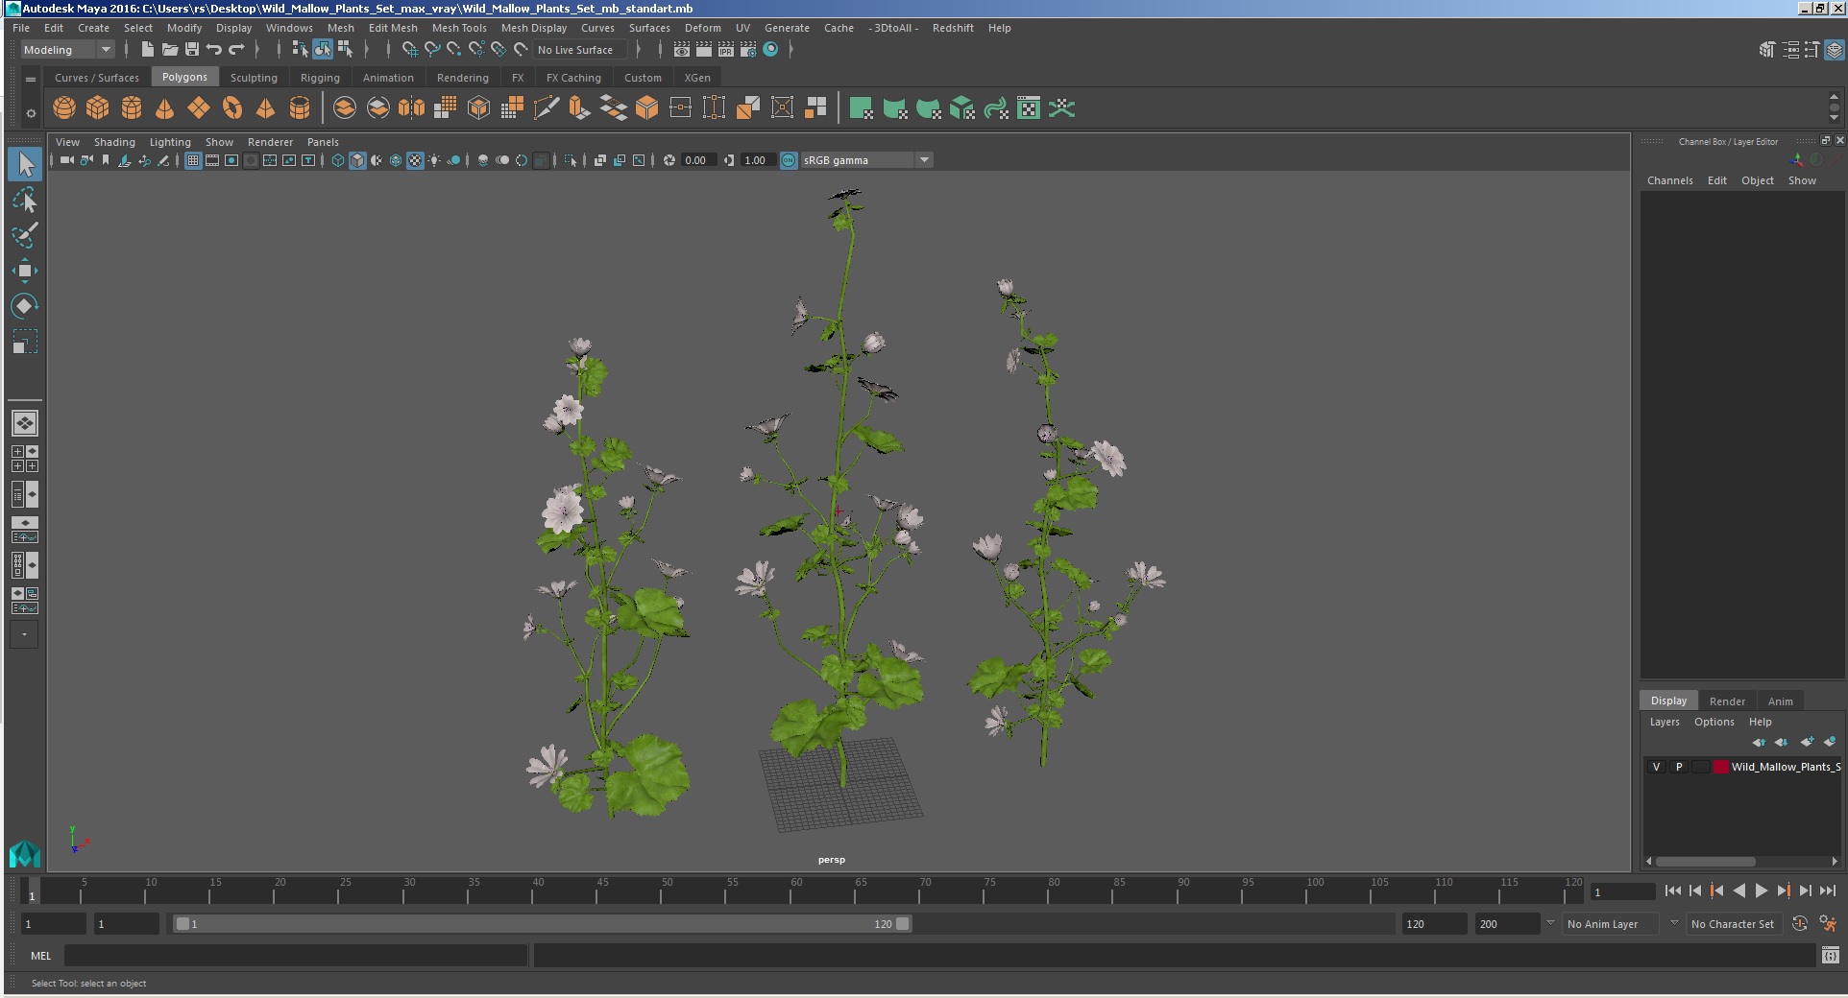Open the Render Settings clapper icon

click(748, 50)
